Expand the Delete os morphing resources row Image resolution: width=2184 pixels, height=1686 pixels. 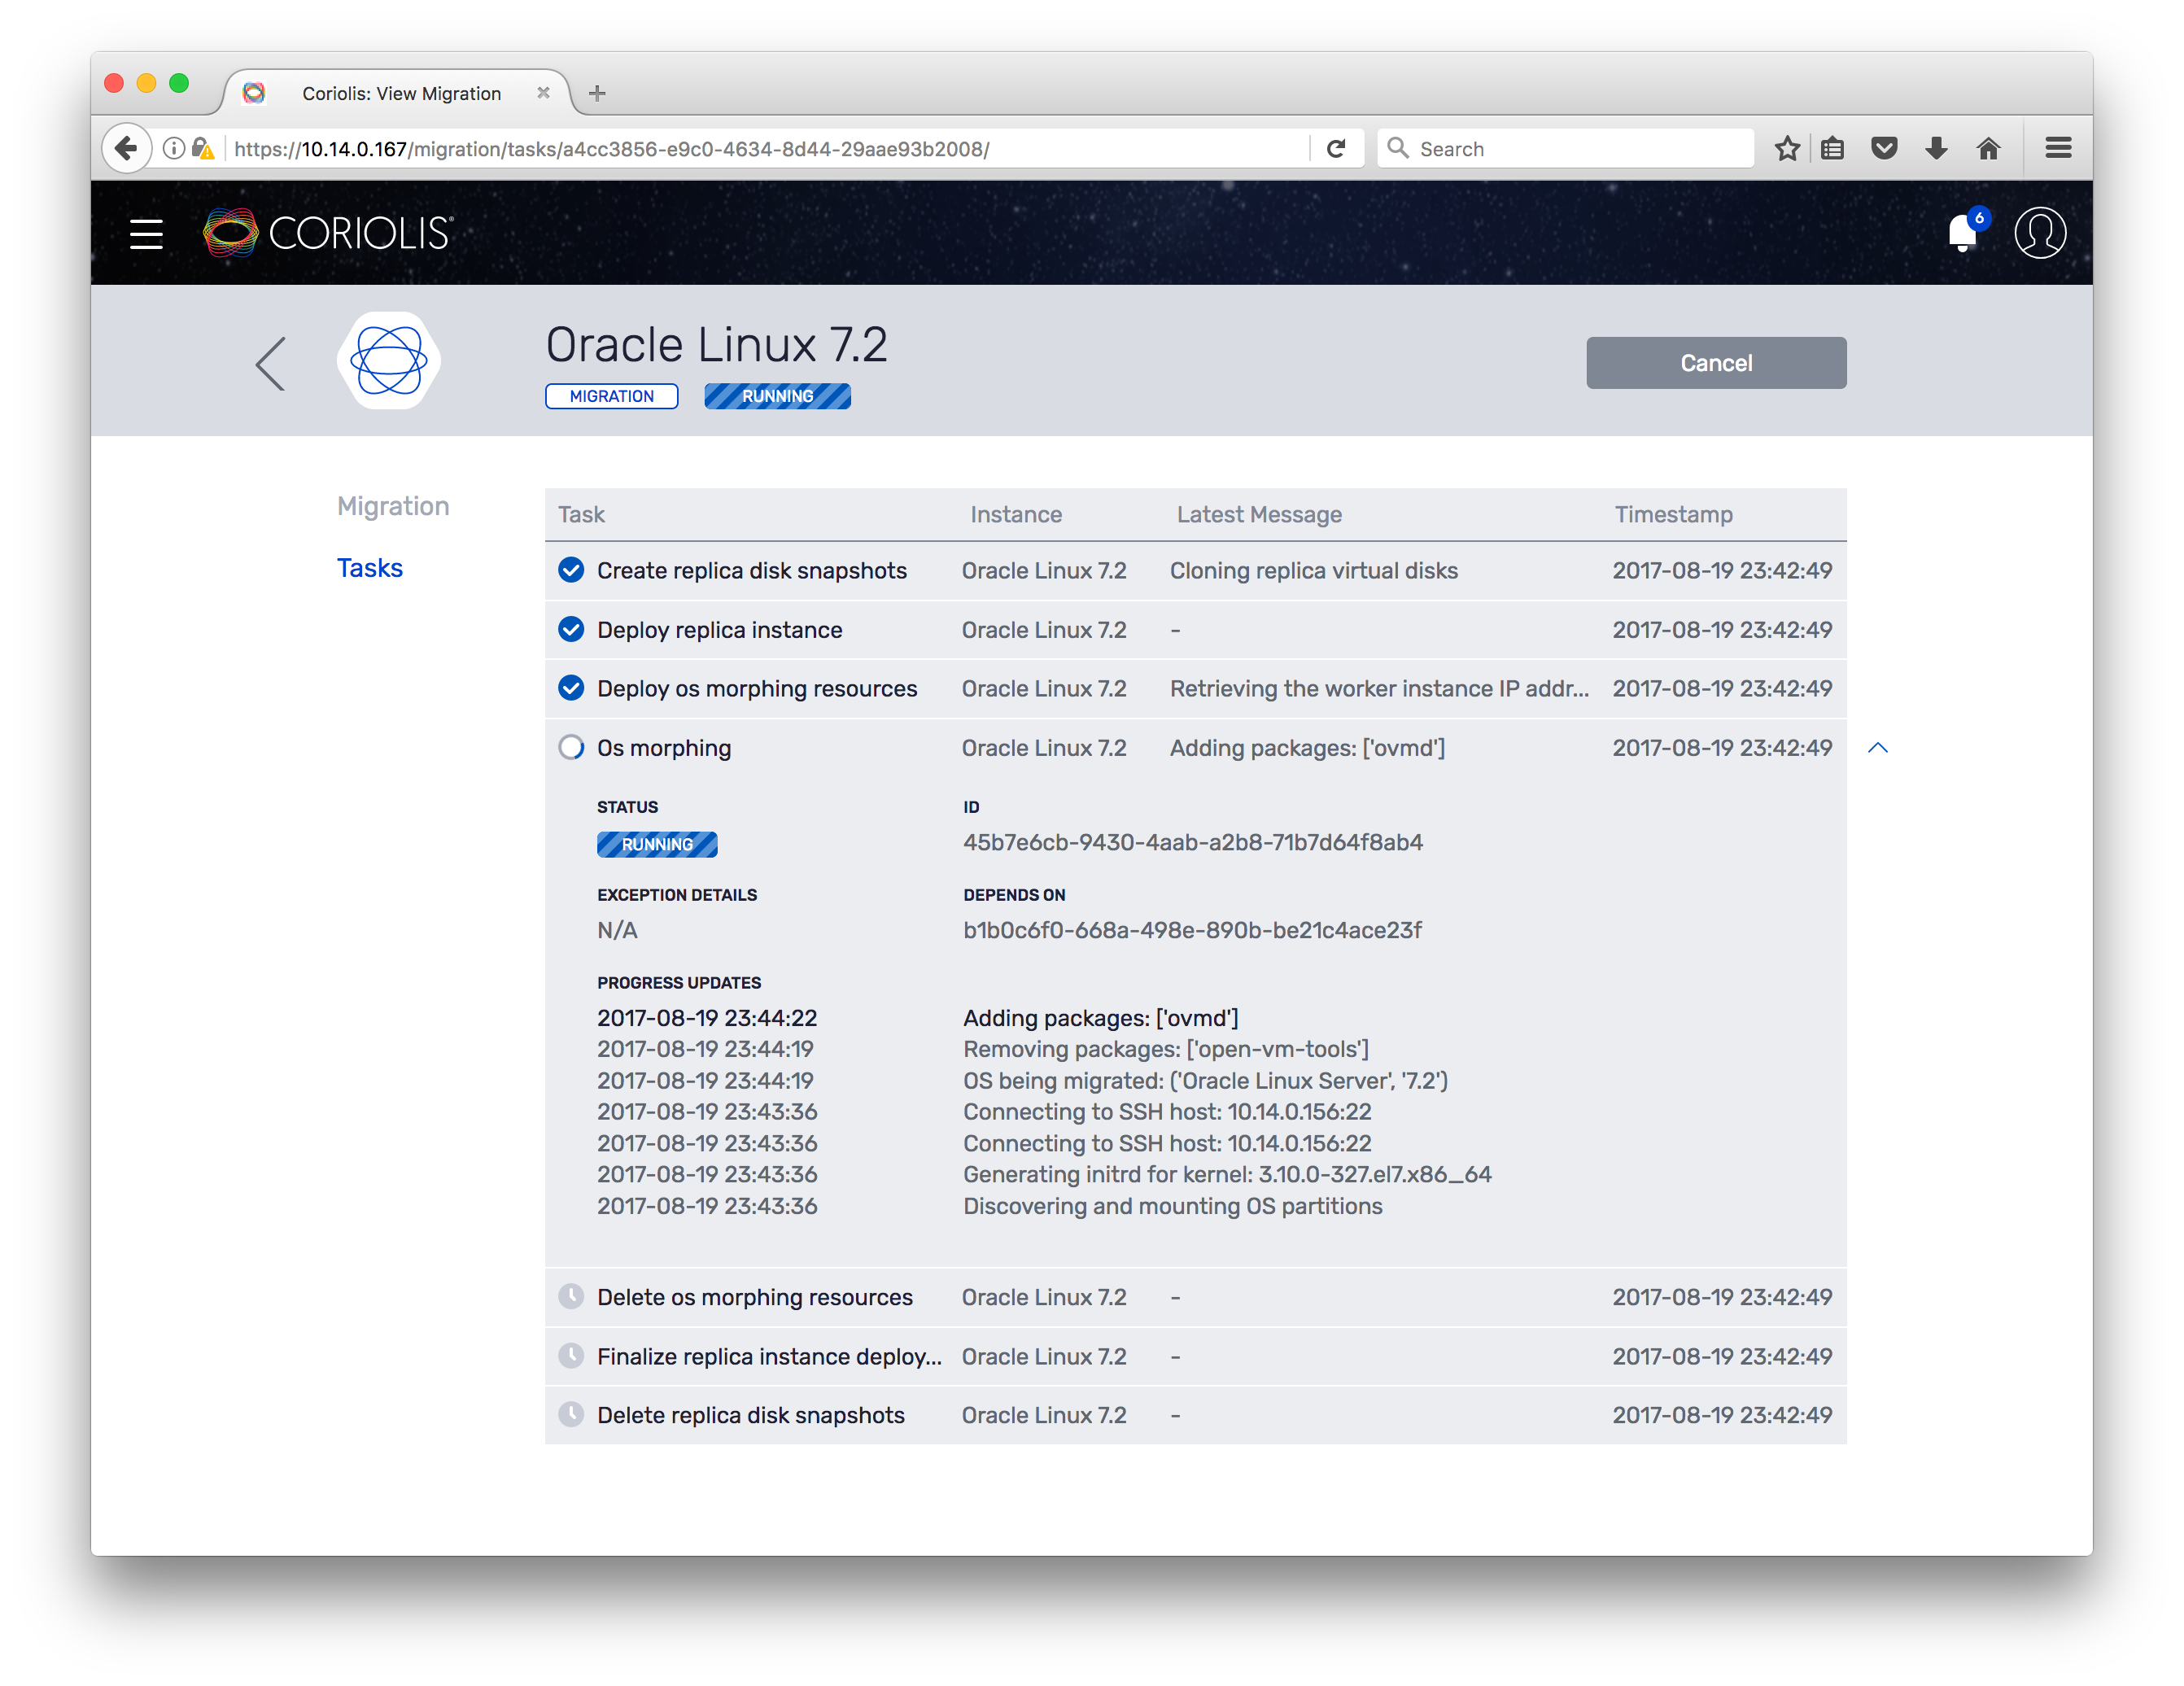tap(754, 1297)
